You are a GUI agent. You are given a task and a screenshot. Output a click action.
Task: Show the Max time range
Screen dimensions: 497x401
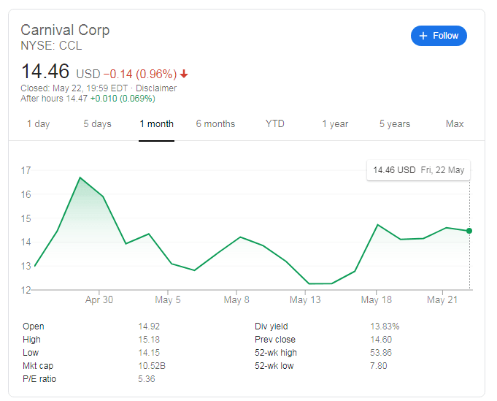point(455,124)
